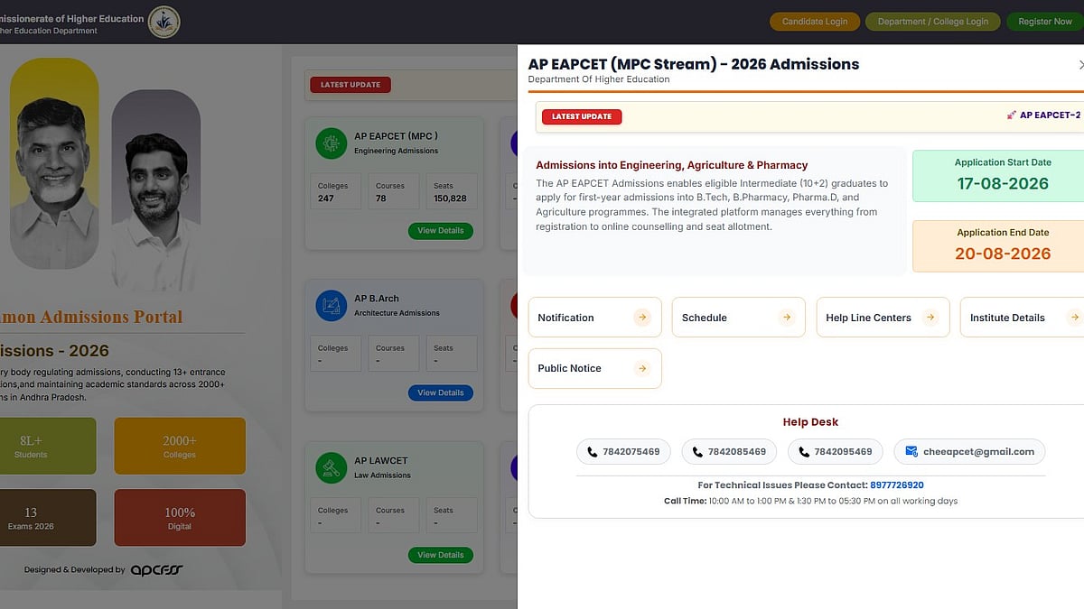
Task: Click the Higher Education emblem logo
Action: click(164, 22)
